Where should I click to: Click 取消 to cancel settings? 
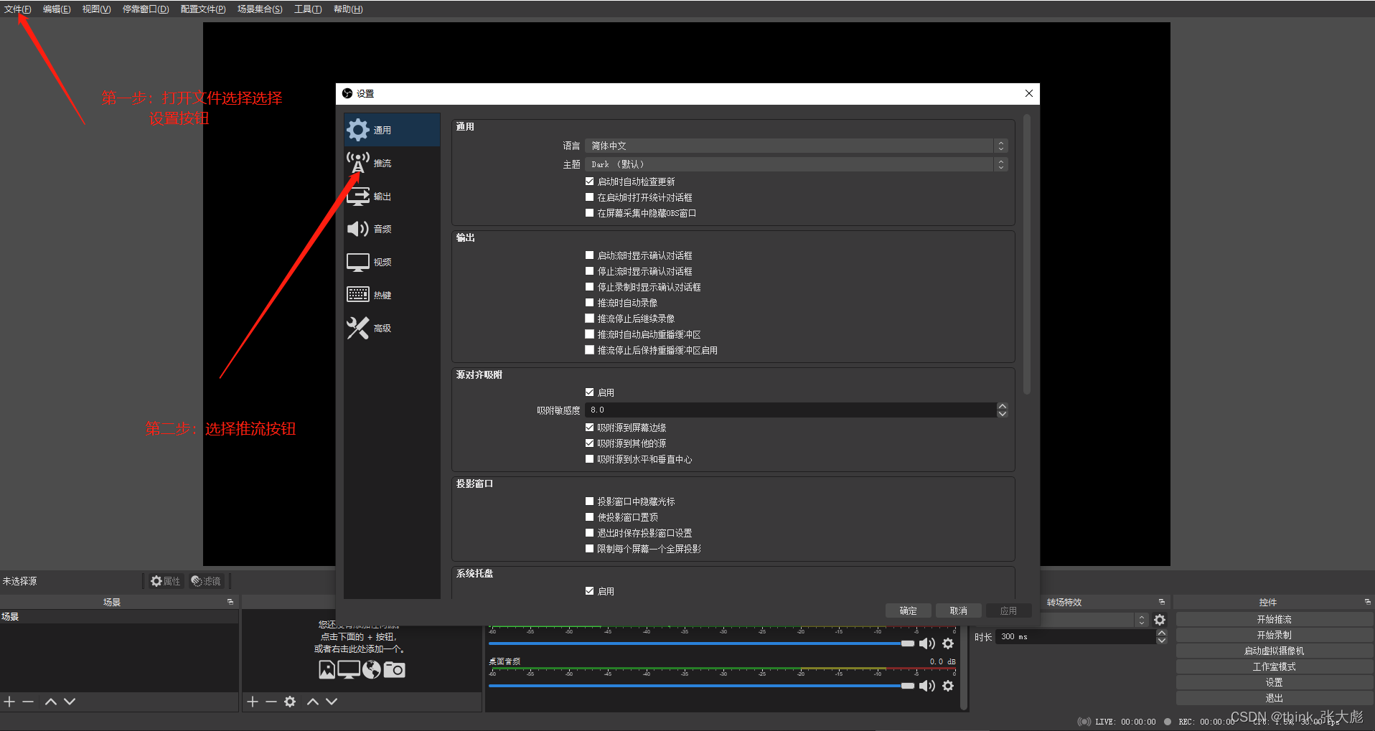click(958, 610)
